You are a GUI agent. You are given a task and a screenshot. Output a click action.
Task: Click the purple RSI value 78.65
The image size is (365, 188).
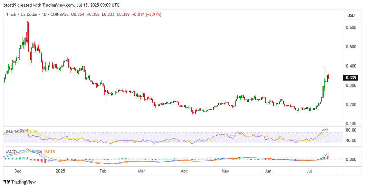pyautogui.click(x=20, y=132)
